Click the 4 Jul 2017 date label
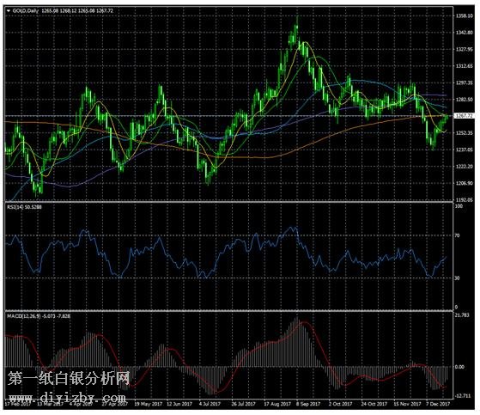This screenshot has width=480, height=415. tap(210, 404)
